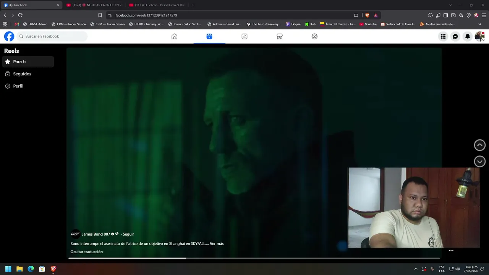Go forward in browser history
Image resolution: width=489 pixels, height=275 pixels.
tap(13, 15)
